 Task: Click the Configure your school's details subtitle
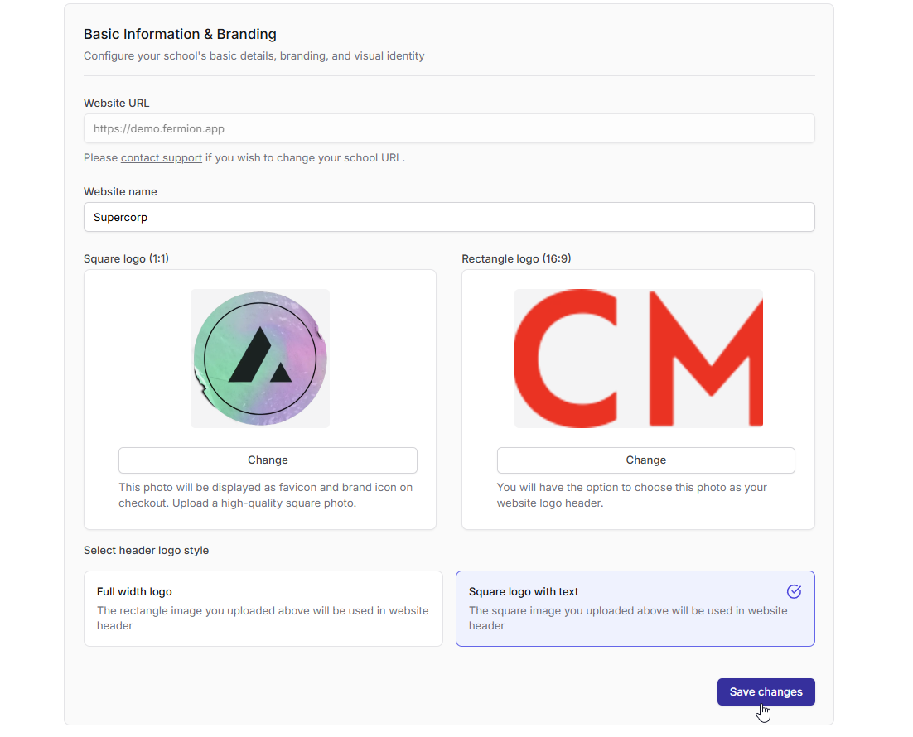254,56
